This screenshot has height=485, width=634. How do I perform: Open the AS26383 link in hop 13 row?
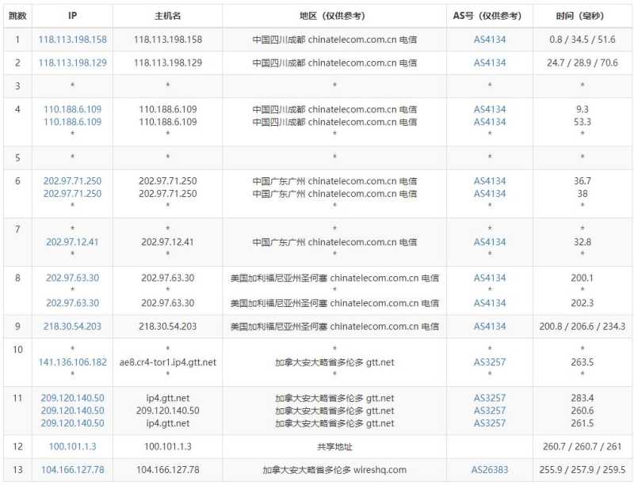click(490, 470)
